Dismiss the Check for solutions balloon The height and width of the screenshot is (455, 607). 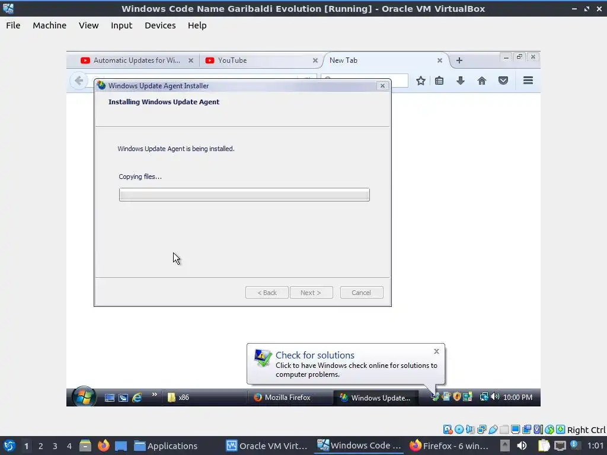pyautogui.click(x=437, y=351)
